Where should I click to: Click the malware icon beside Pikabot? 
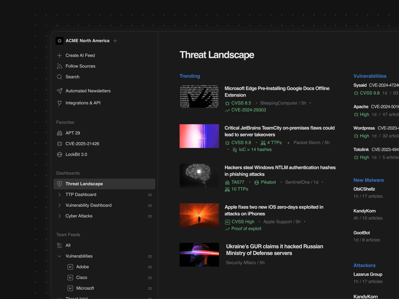(257, 182)
